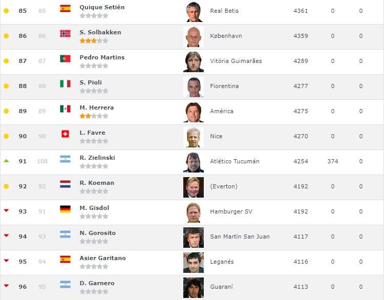Click the two-star rating under M. Herrera

tap(94, 116)
